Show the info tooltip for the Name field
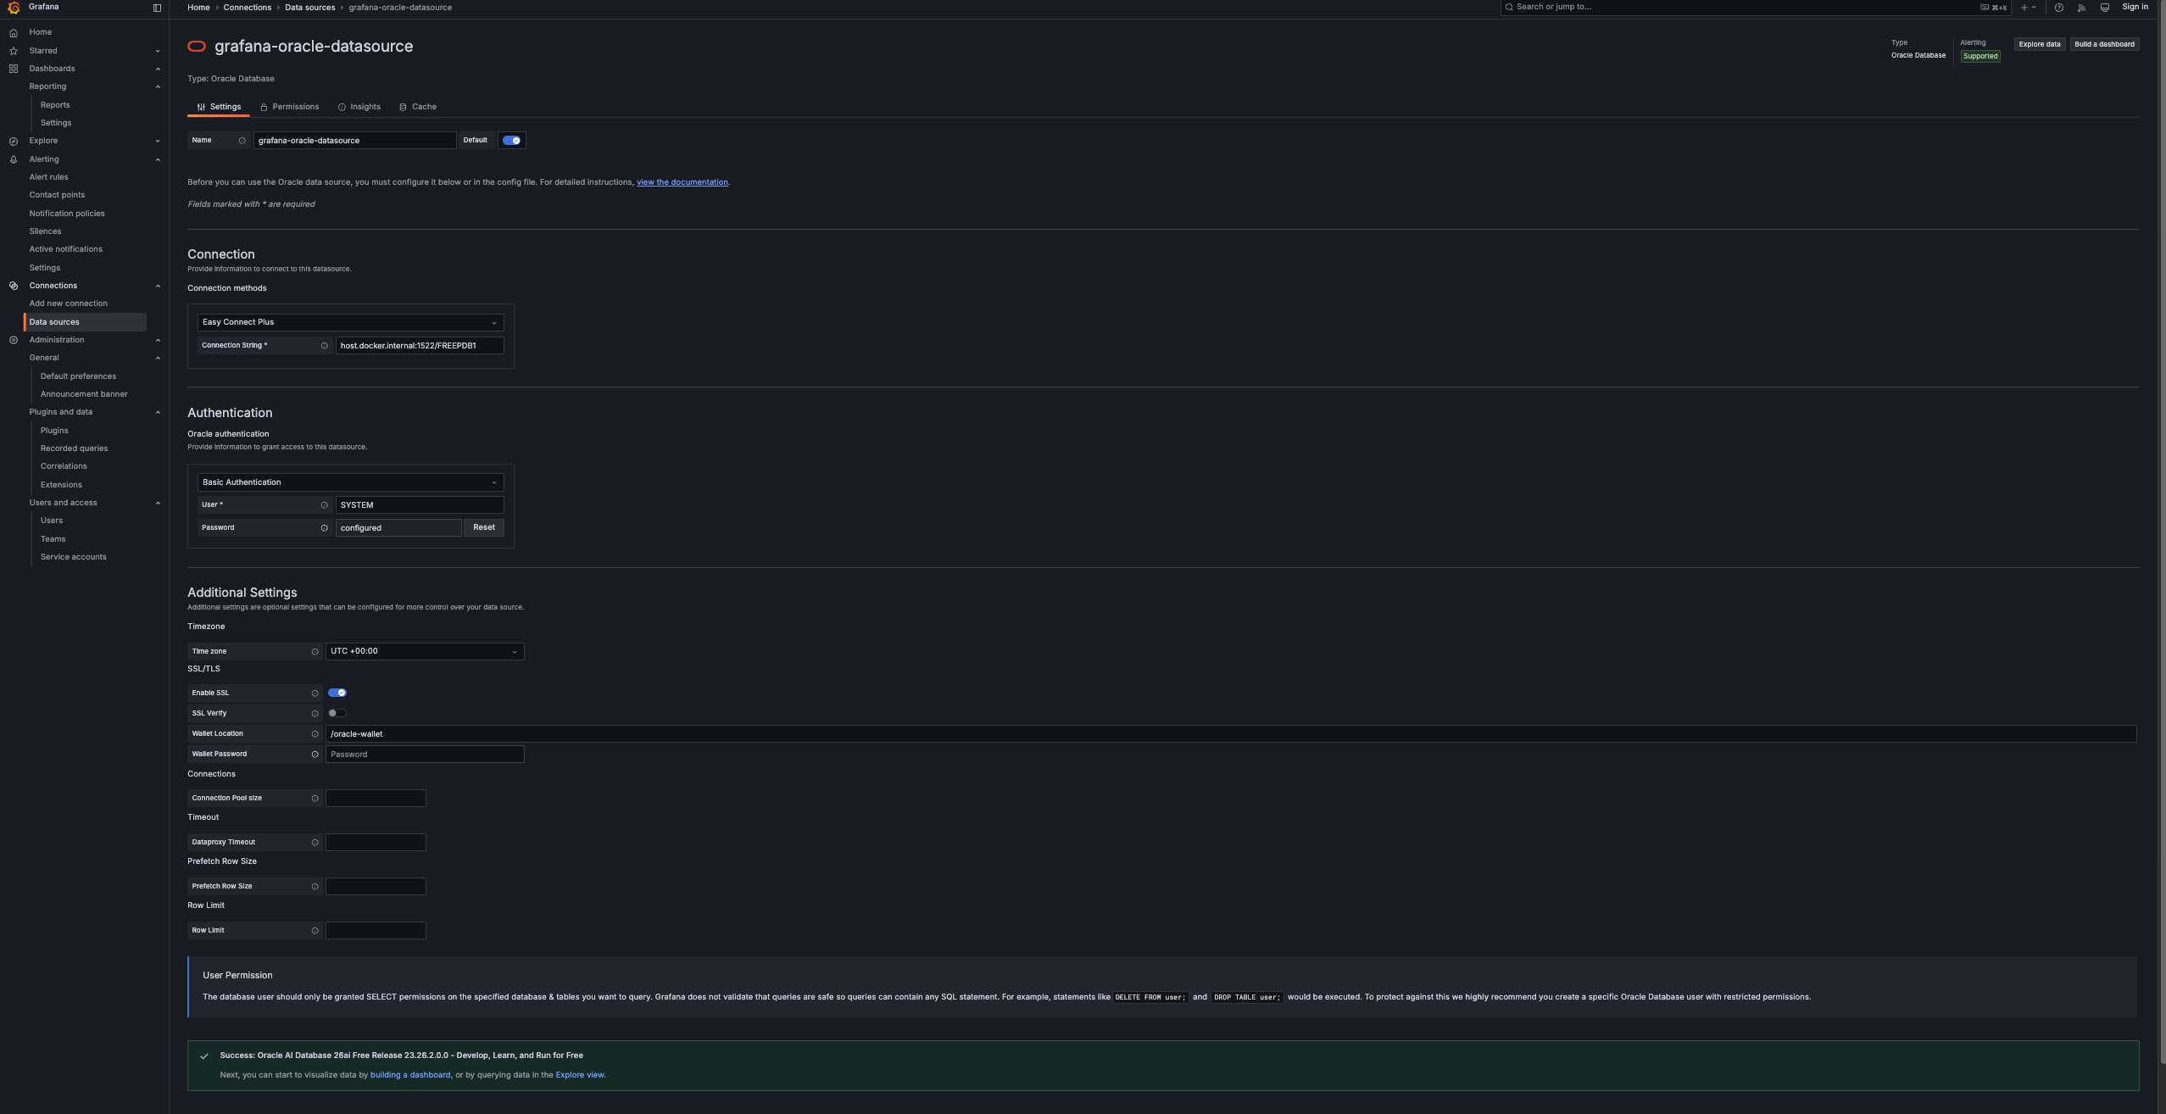Image resolution: width=2166 pixels, height=1114 pixels. [x=242, y=141]
